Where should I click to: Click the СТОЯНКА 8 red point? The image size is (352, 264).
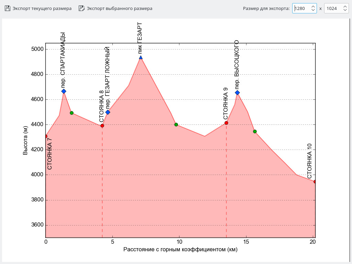102,126
